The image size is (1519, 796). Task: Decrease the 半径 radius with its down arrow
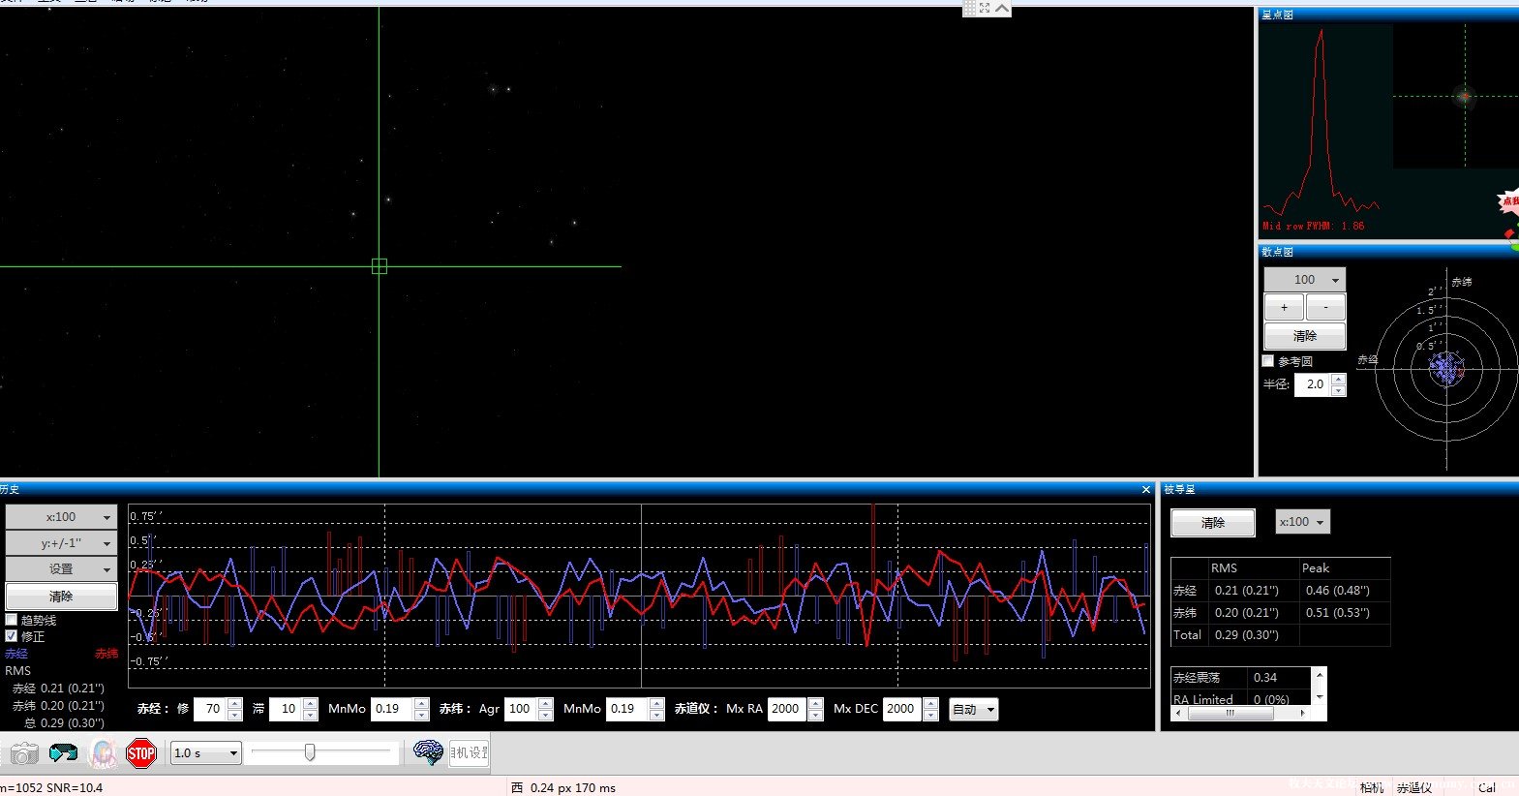(1338, 390)
